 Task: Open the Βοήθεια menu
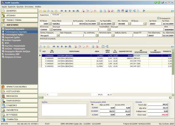(x=38, y=7)
